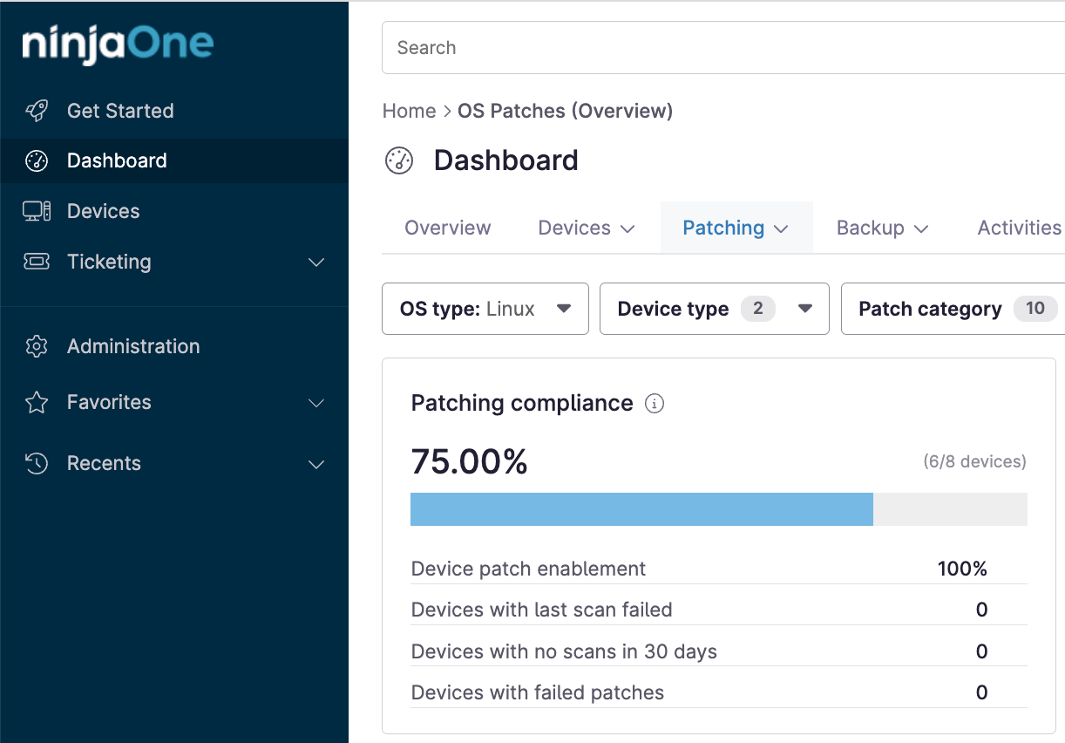Click the Ticketing ticket icon

click(37, 262)
